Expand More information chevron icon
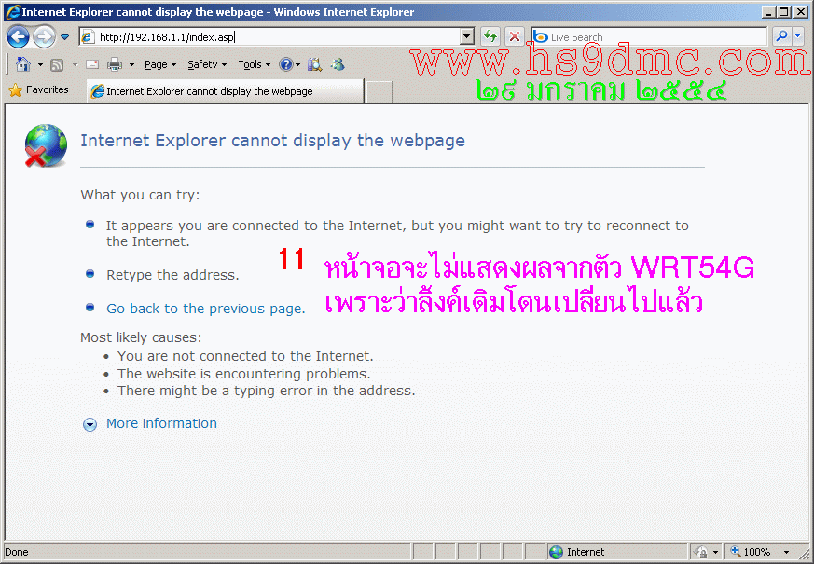 click(90, 425)
